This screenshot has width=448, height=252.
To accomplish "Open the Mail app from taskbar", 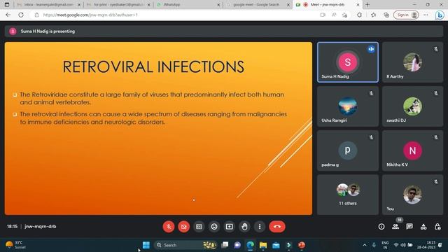I will pyautogui.click(x=276, y=245).
